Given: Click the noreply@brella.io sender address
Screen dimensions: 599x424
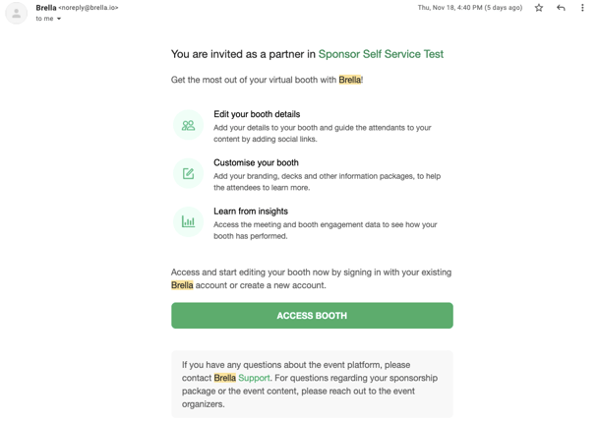Looking at the screenshot, I should coord(89,8).
